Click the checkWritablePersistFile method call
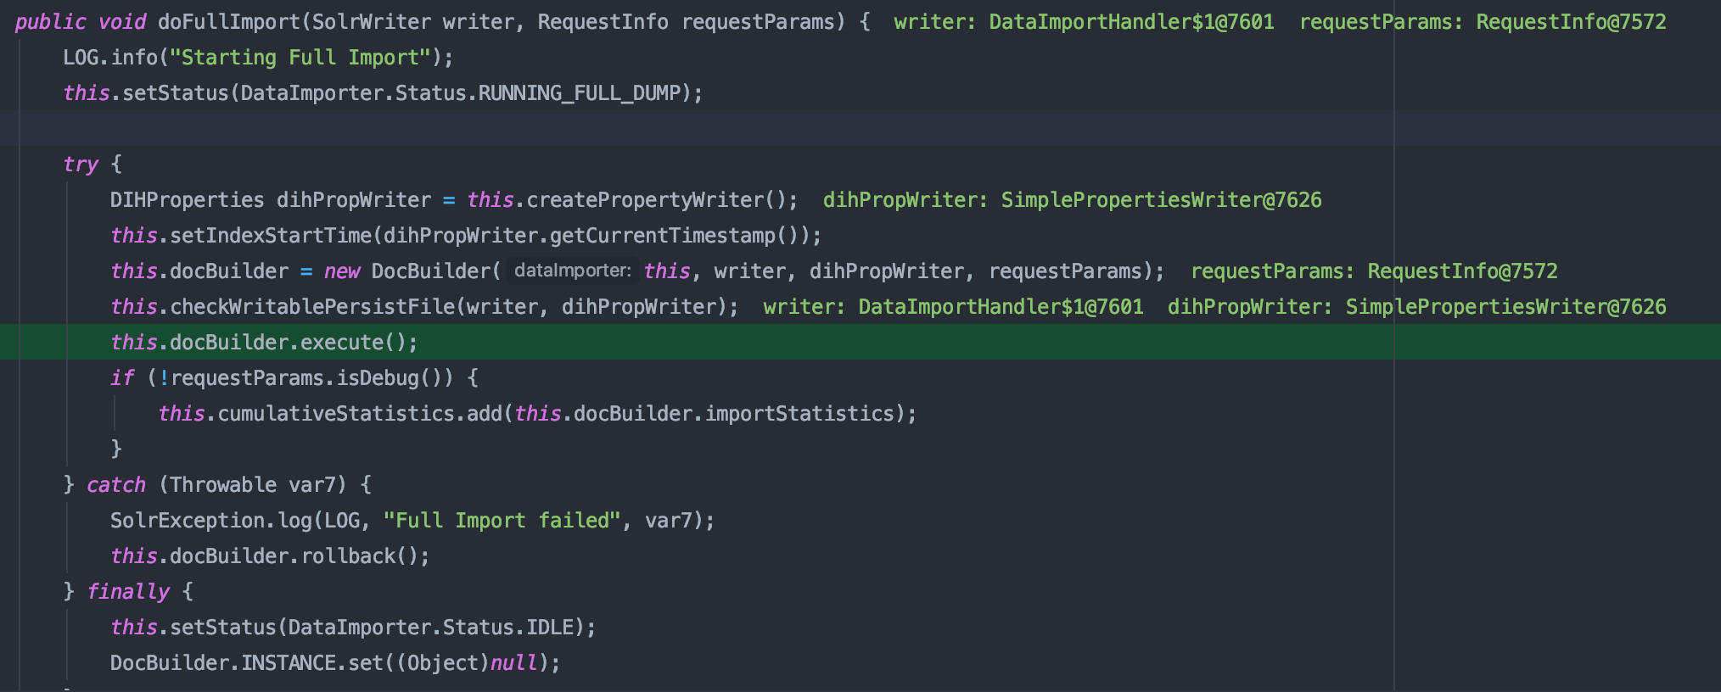The width and height of the screenshot is (1721, 692). pyautogui.click(x=312, y=307)
